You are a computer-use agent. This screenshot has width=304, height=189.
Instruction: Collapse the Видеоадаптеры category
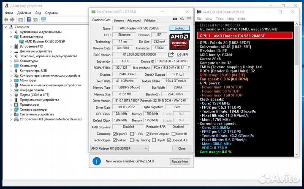pyautogui.click(x=11, y=37)
